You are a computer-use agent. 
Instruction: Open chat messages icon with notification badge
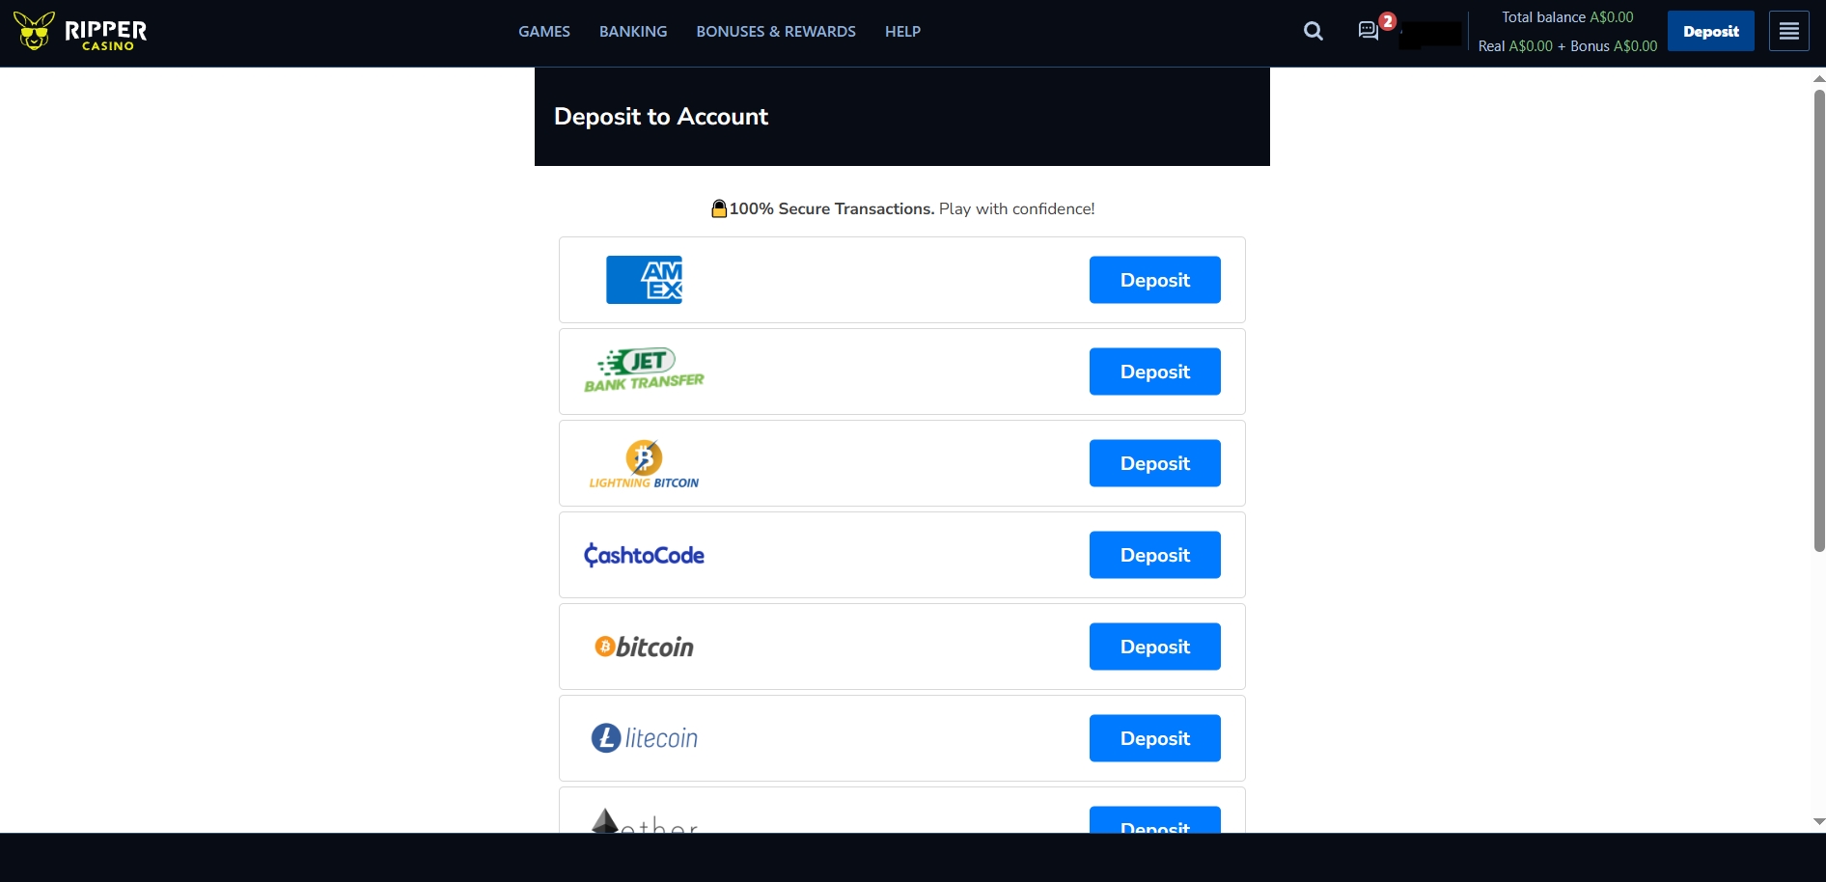point(1369,31)
